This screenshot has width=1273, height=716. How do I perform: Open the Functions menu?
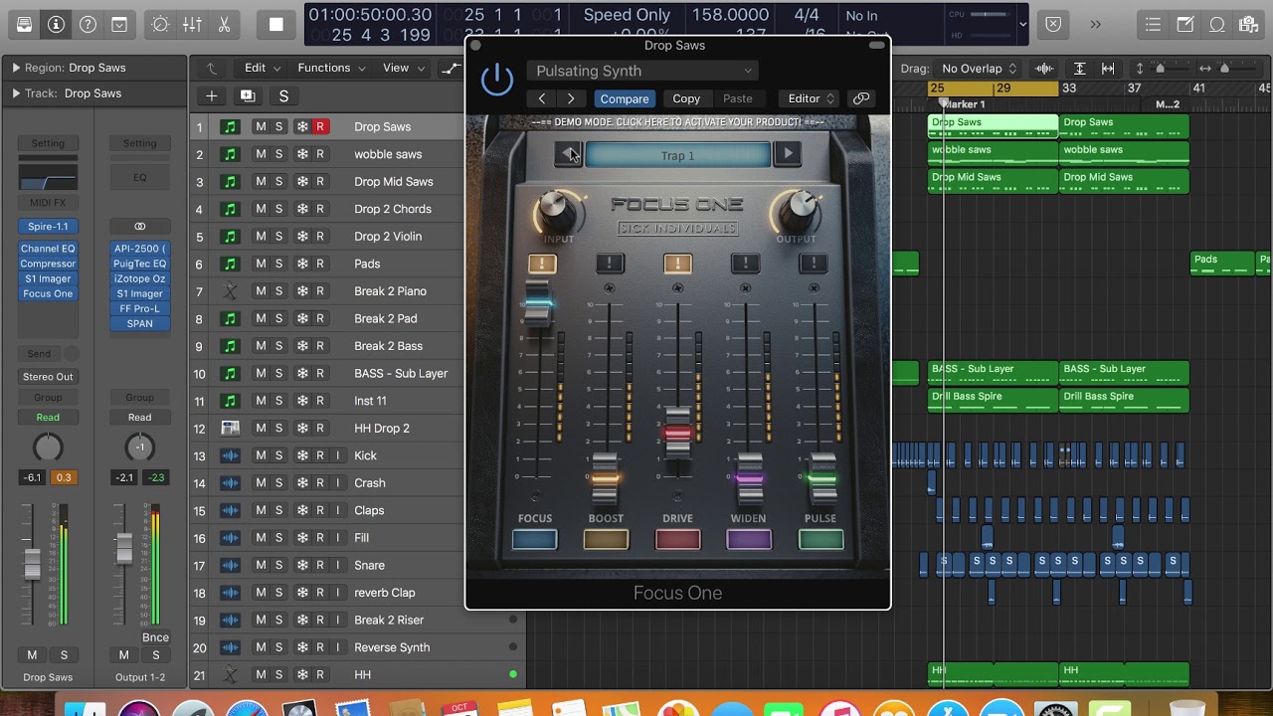pos(331,68)
